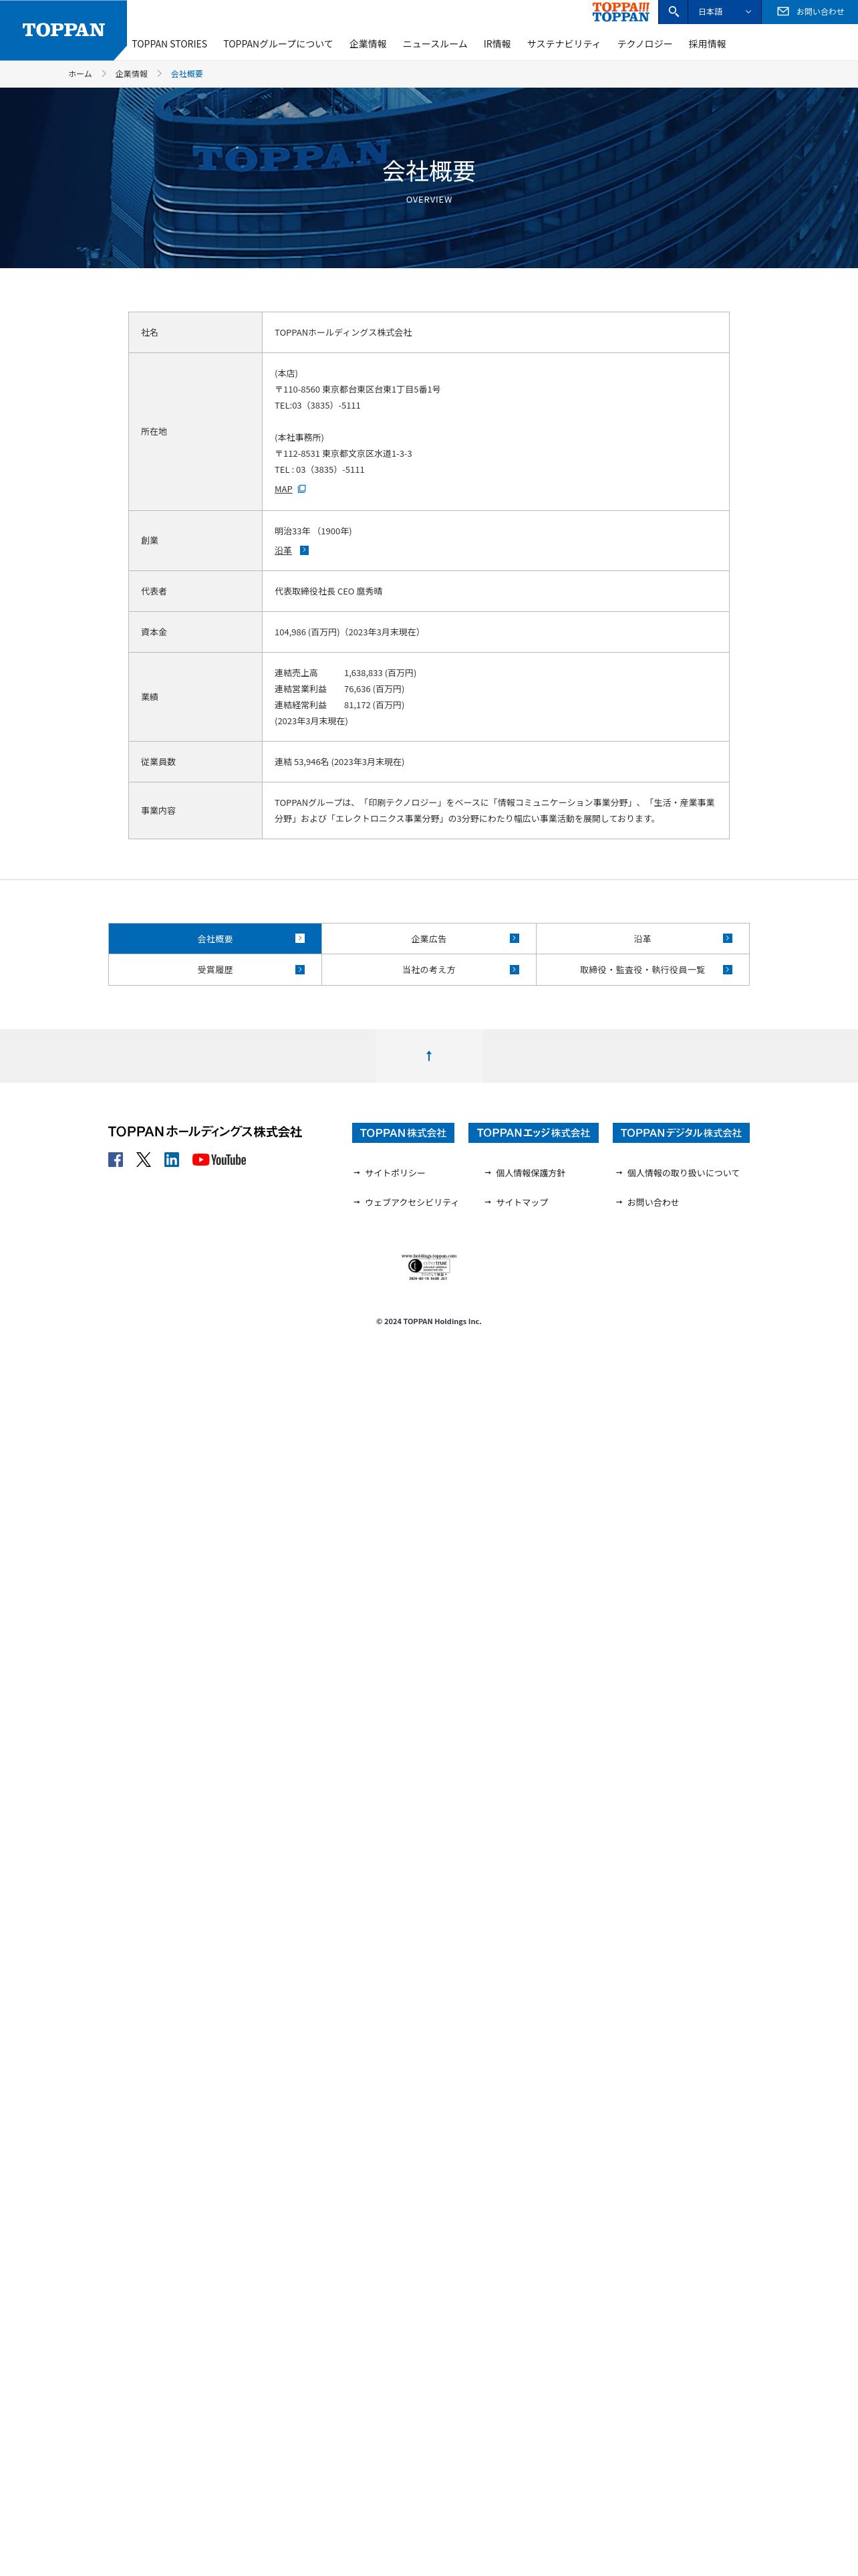
Task: Click 代表取締役社長 CEO 麿秀晴 text
Action: (329, 591)
